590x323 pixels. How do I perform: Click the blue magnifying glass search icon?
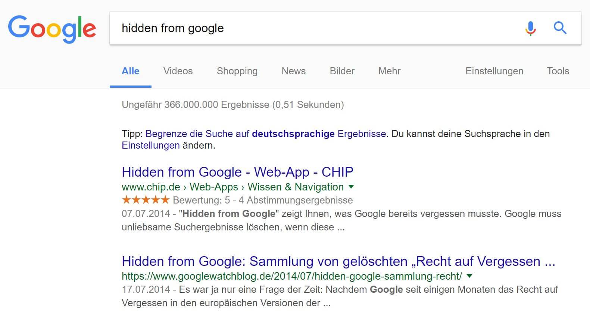tap(560, 28)
